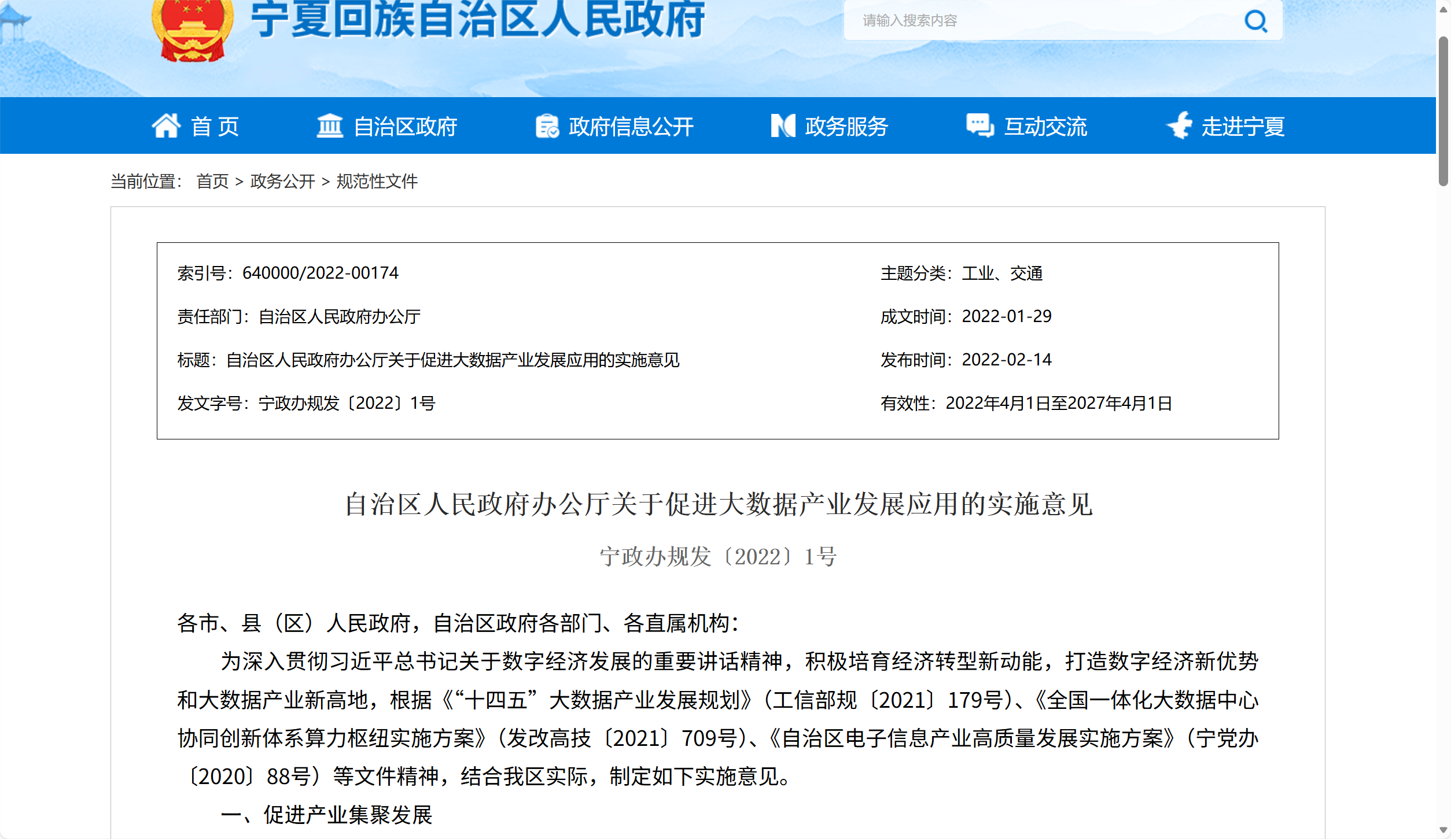Click the icon beside 走进宁夏
Image resolution: width=1451 pixels, height=839 pixels.
click(x=1180, y=125)
